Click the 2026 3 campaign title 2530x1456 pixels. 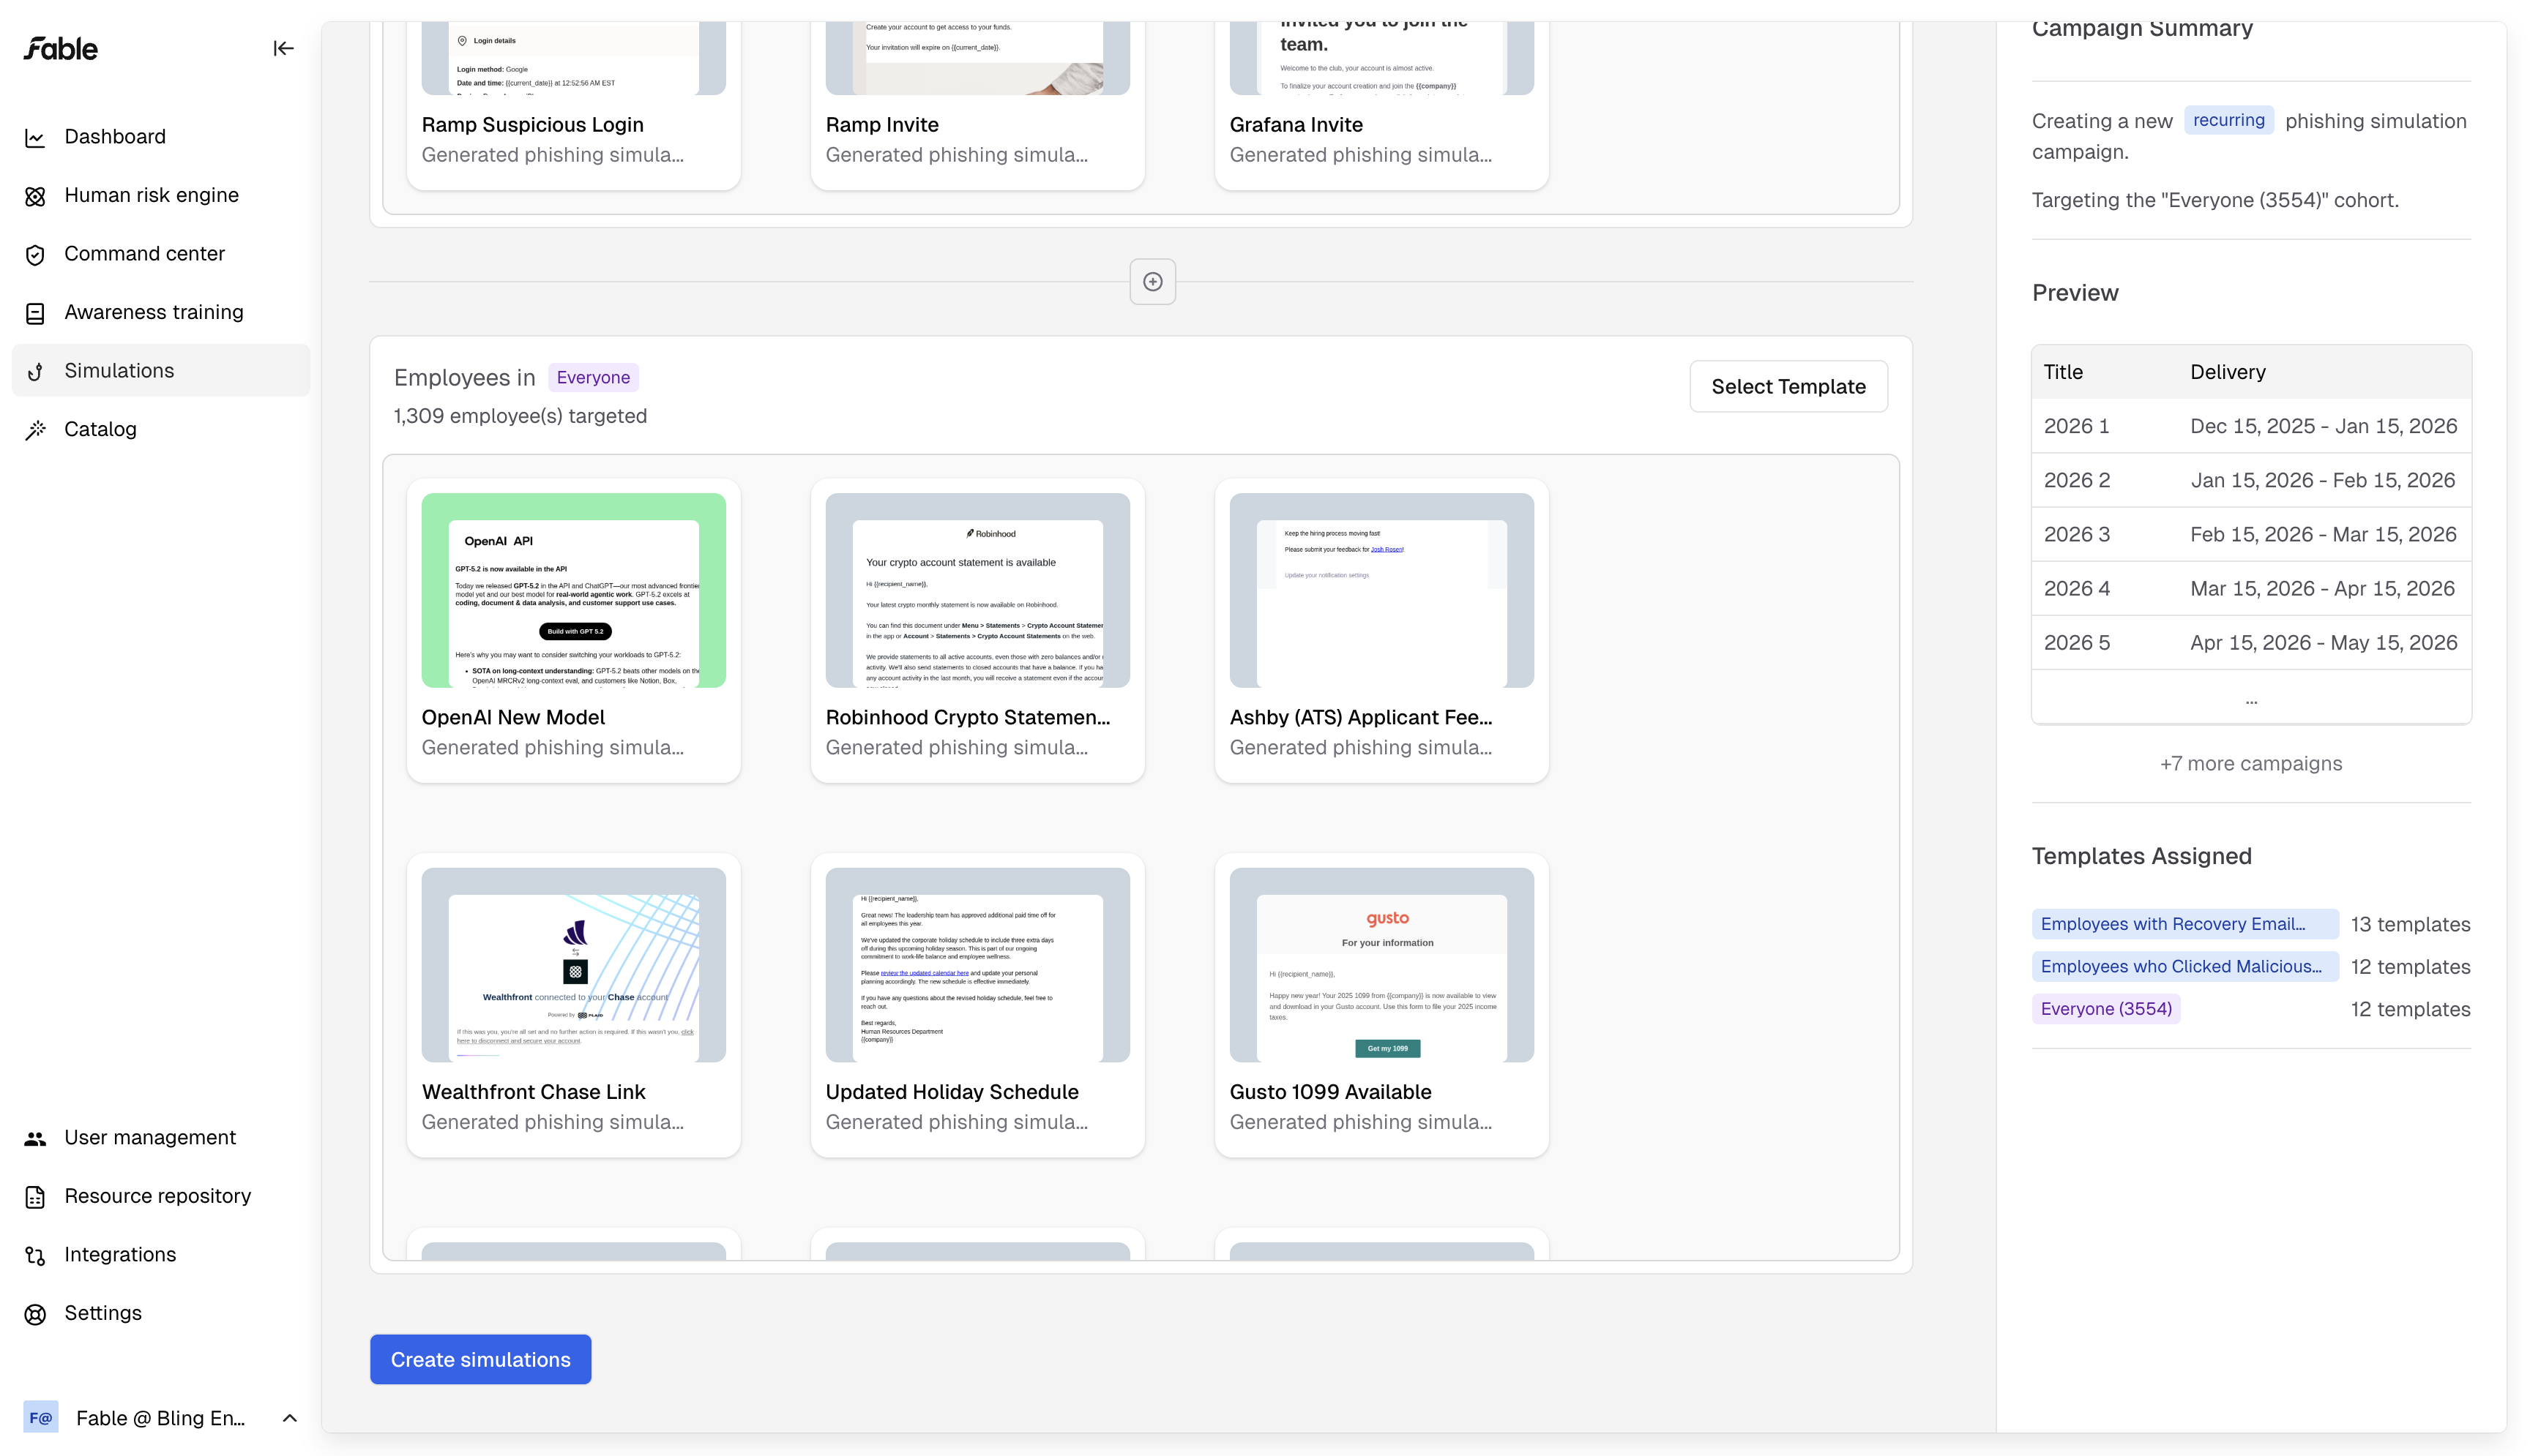point(2077,535)
